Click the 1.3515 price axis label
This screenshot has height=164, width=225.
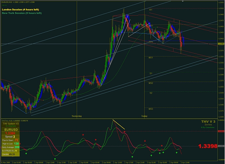[221, 9]
